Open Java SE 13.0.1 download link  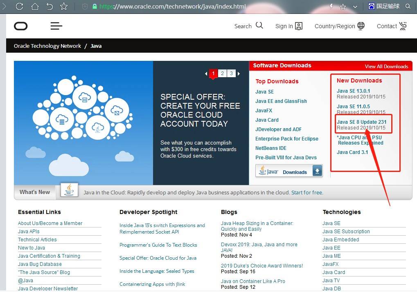pyautogui.click(x=353, y=91)
